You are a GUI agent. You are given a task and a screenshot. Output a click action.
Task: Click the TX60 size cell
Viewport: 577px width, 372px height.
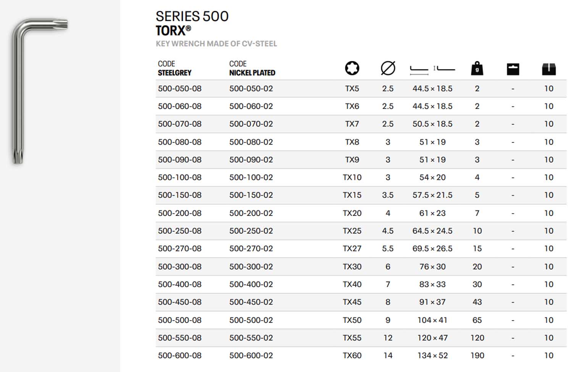[352, 356]
